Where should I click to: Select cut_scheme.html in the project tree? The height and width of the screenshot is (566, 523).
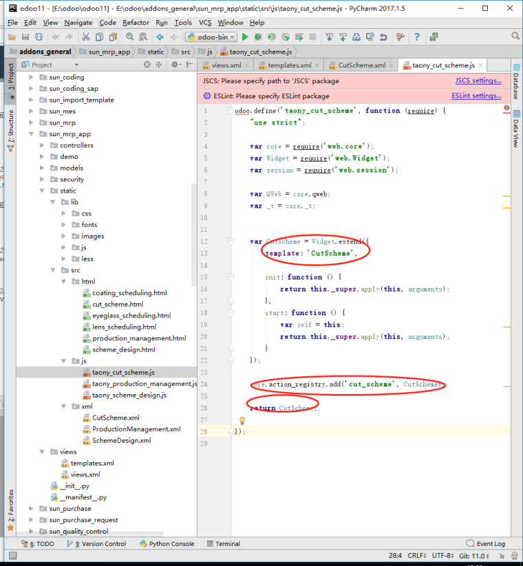point(118,304)
